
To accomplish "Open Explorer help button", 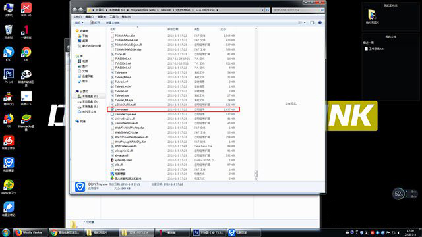I will coord(320,23).
